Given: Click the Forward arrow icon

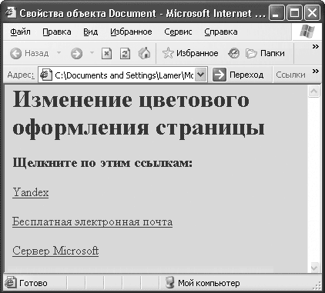Looking at the screenshot, I should click(x=77, y=53).
